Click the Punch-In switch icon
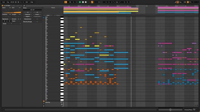 pyautogui.click(x=114, y=2)
